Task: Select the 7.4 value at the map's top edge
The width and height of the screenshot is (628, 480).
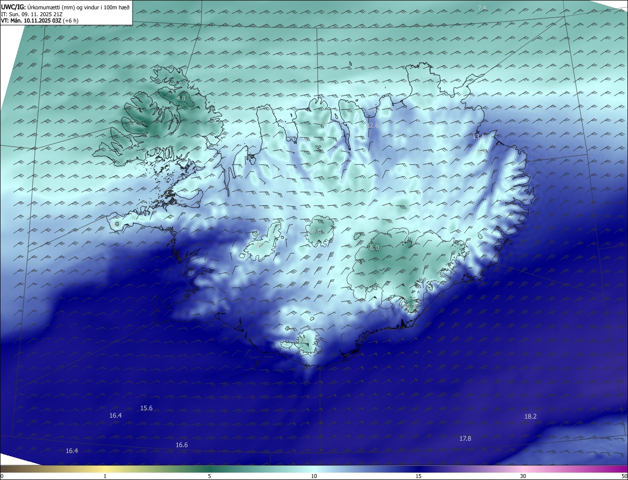Action: (x=482, y=8)
